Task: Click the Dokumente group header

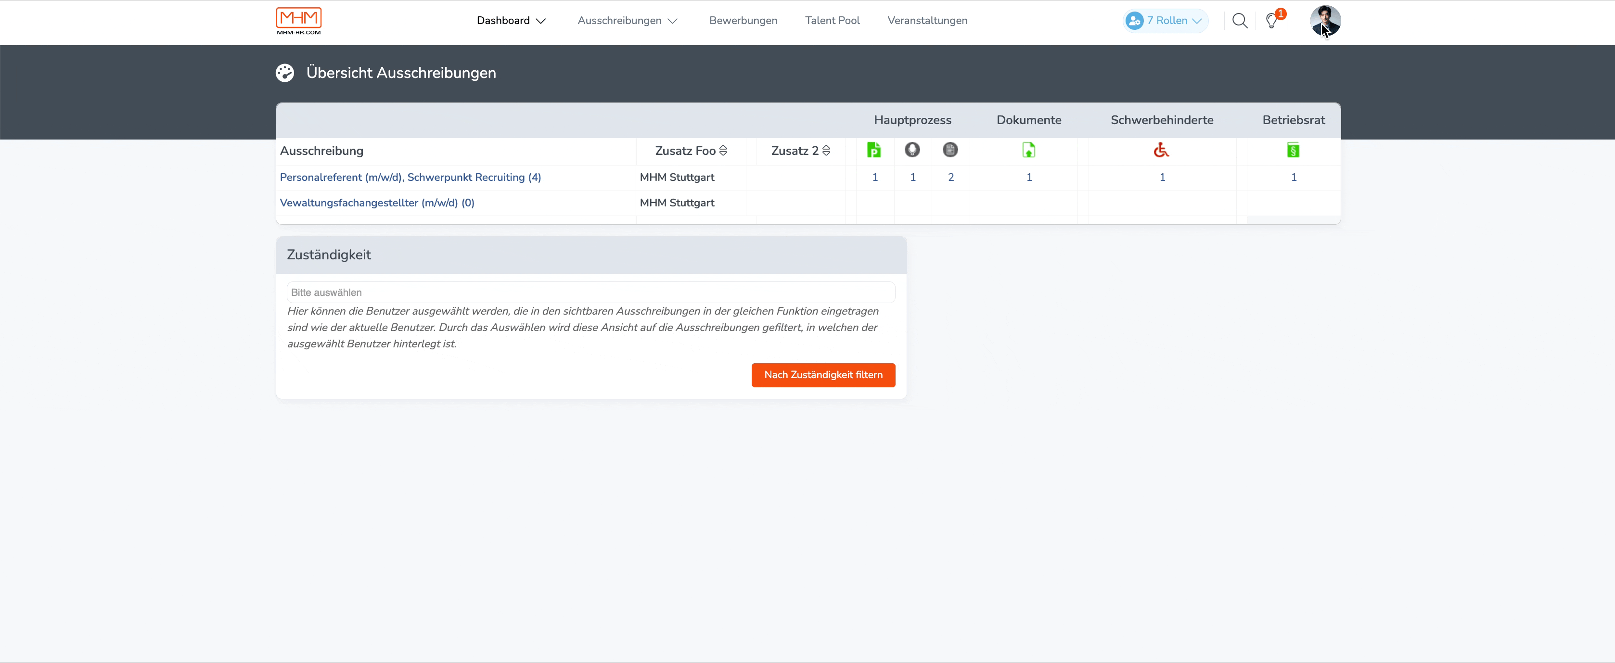Action: pyautogui.click(x=1029, y=120)
